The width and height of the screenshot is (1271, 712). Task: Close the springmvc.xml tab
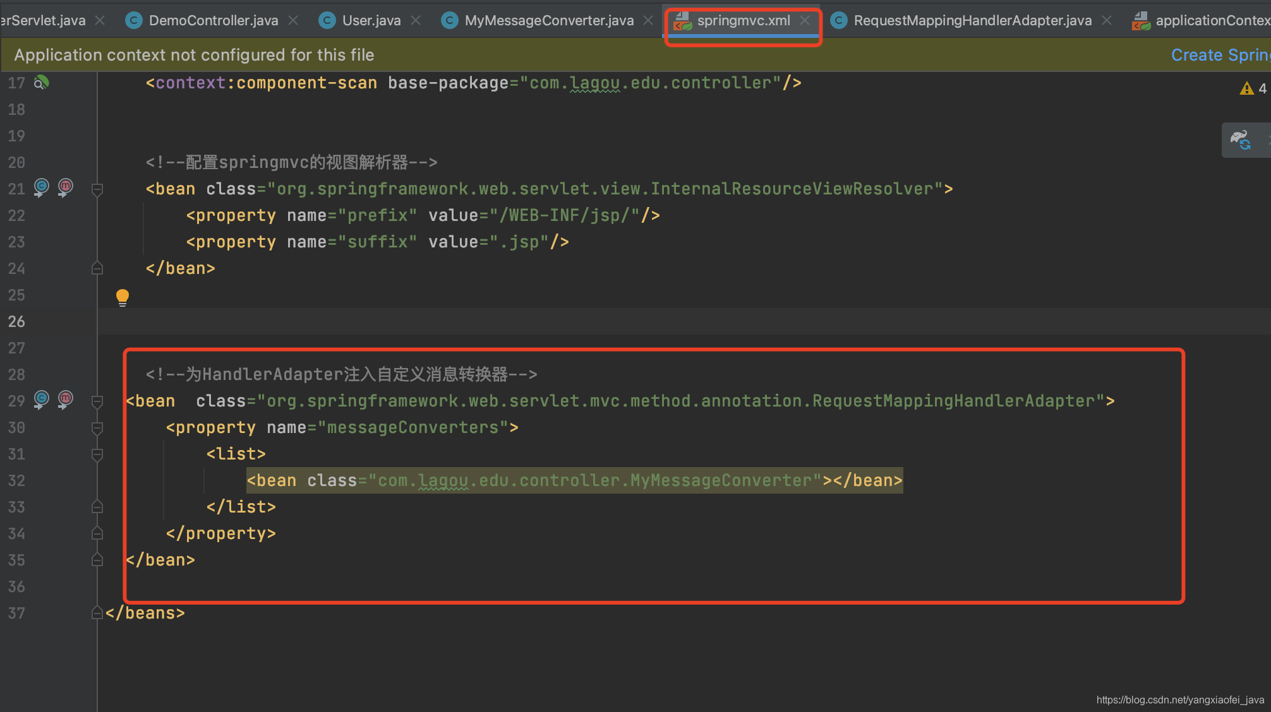[x=805, y=21]
